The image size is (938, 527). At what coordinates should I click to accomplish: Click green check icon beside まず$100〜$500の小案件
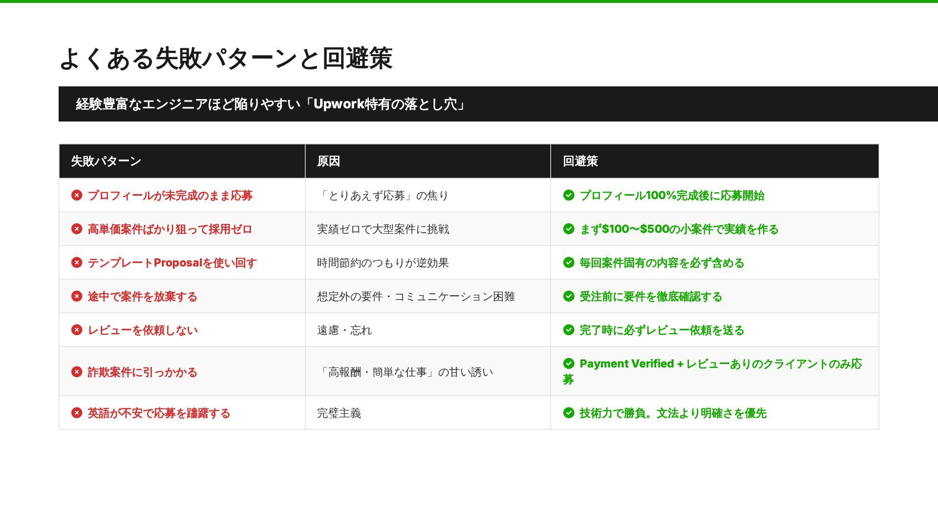[569, 229]
